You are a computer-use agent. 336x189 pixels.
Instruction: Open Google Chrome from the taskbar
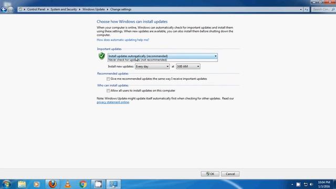coord(83,184)
